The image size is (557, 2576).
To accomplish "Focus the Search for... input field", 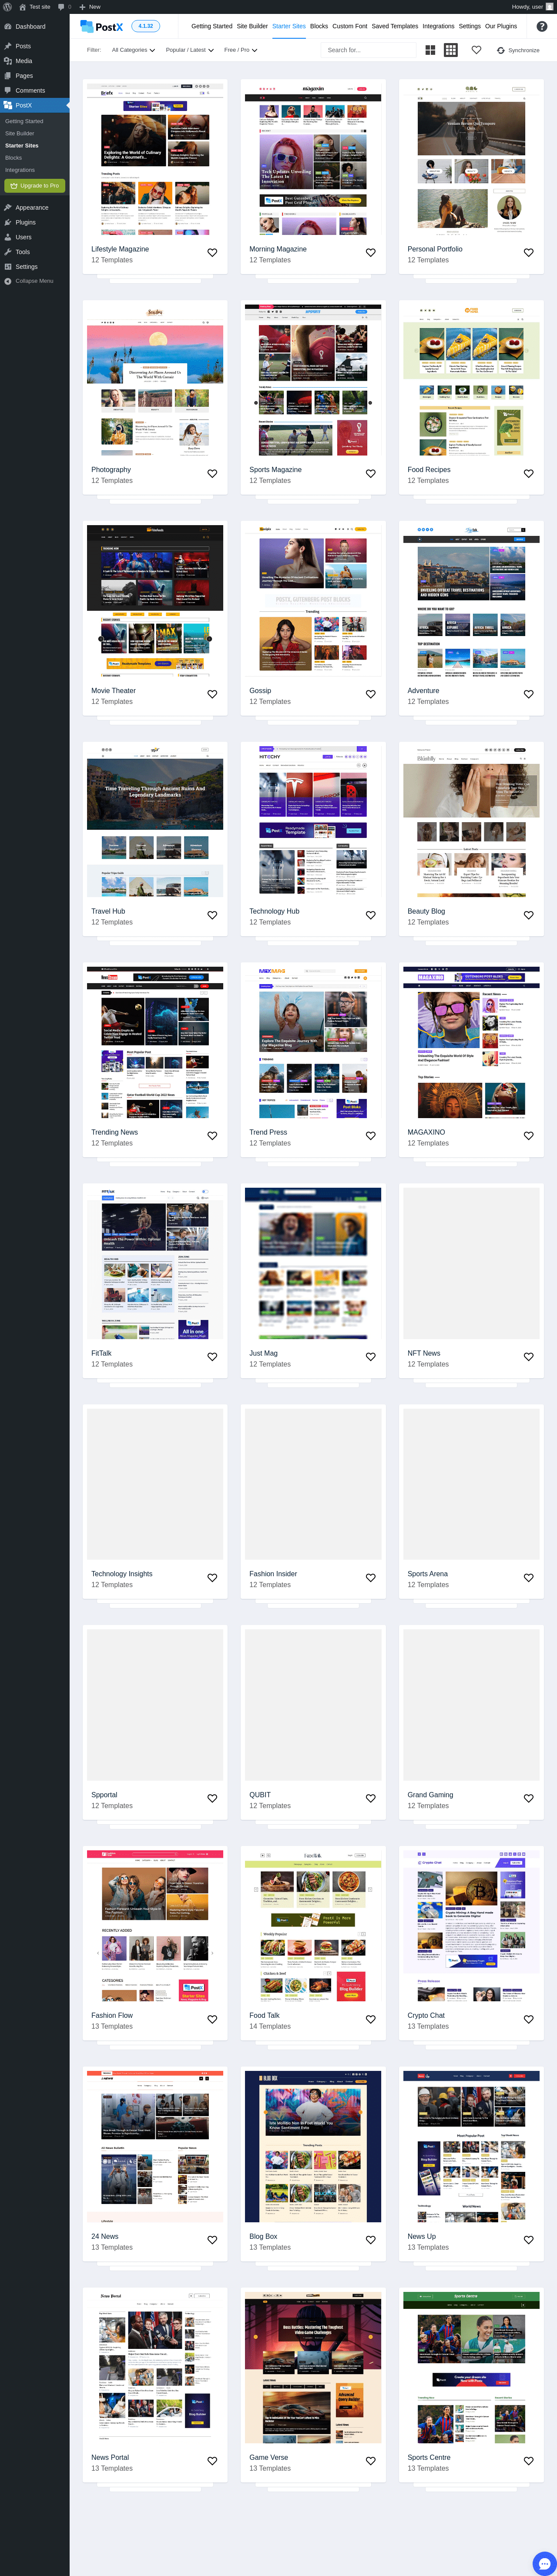I will pyautogui.click(x=368, y=50).
